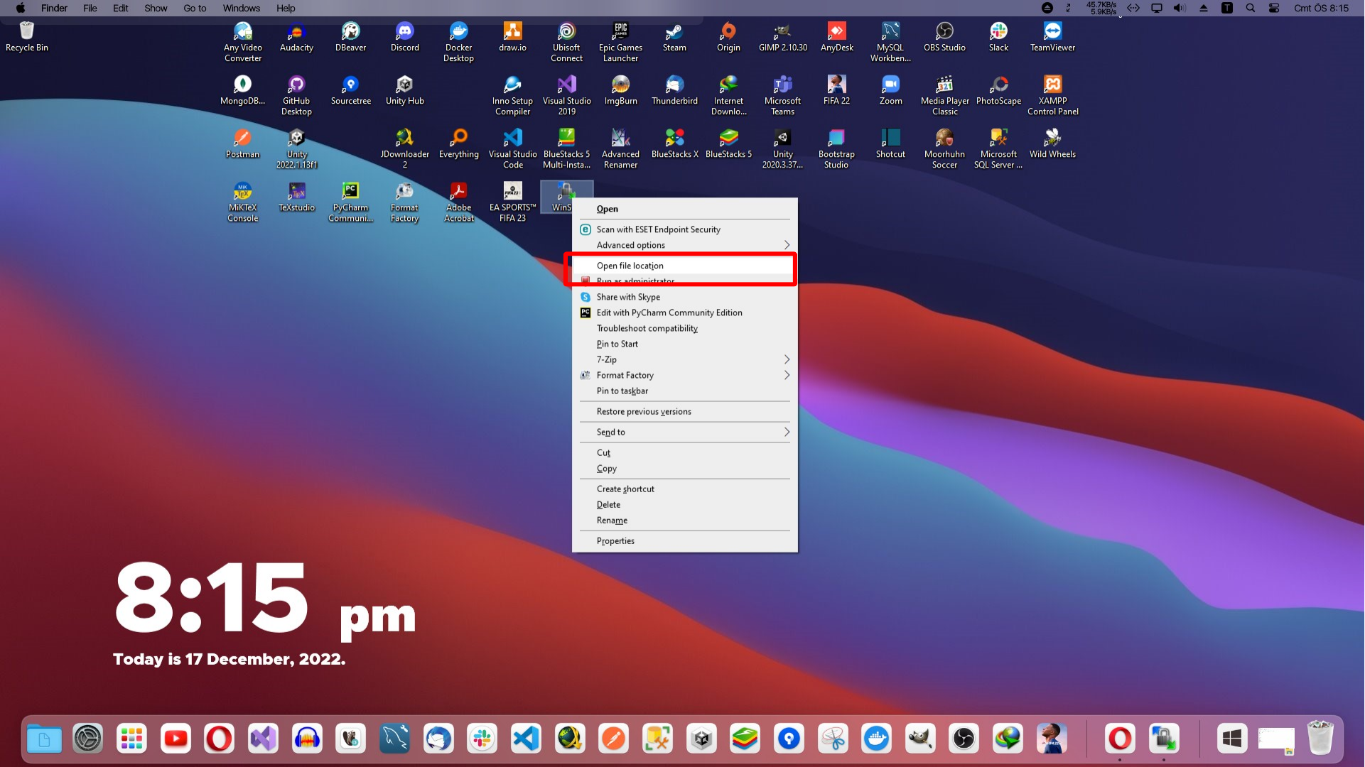Open the launchpad grid icon in dock

(131, 739)
